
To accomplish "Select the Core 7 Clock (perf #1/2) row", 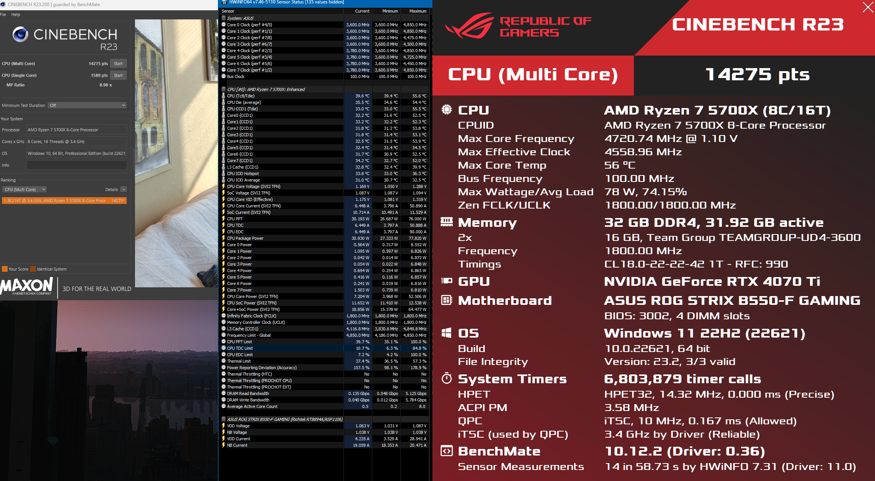I will point(324,70).
